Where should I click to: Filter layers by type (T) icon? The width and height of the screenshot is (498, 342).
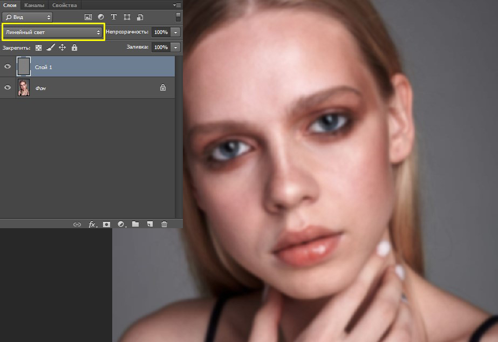tap(114, 17)
